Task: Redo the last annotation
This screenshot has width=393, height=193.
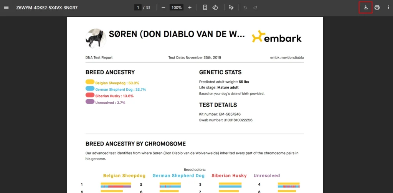Action: tap(255, 8)
